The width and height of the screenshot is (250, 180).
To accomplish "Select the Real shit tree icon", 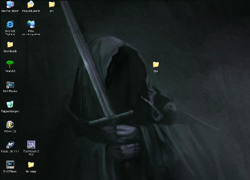I will point(10,64).
